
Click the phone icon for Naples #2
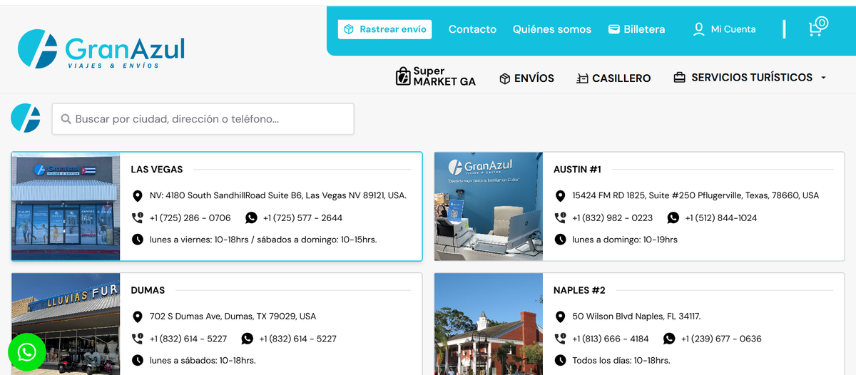[x=560, y=339]
